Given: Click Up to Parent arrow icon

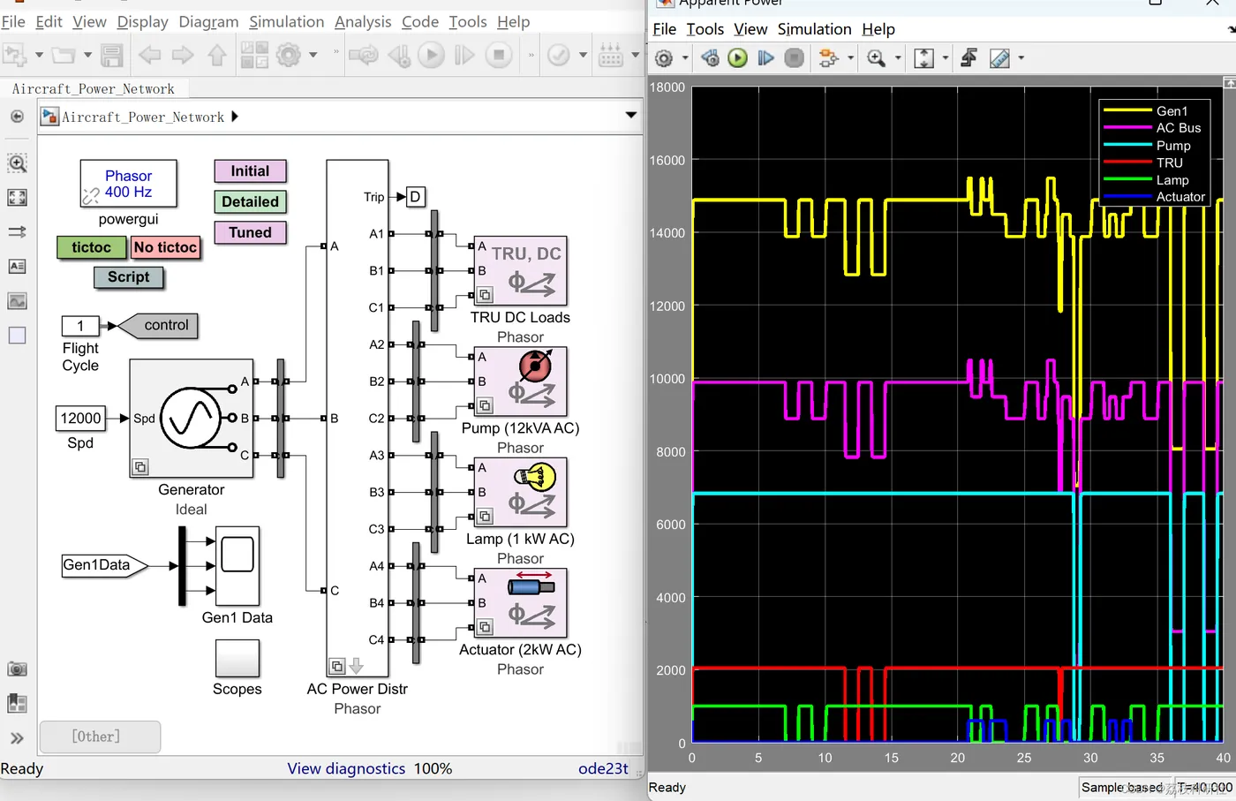Looking at the screenshot, I should (217, 56).
